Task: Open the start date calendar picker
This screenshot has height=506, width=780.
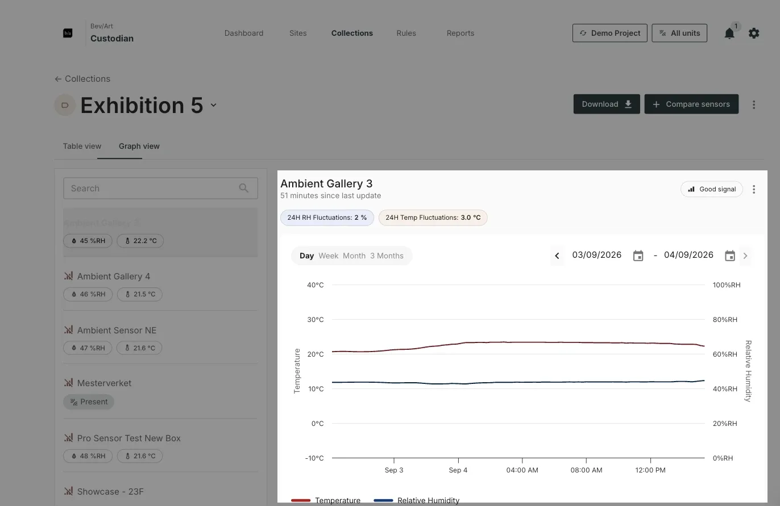Action: pos(638,256)
